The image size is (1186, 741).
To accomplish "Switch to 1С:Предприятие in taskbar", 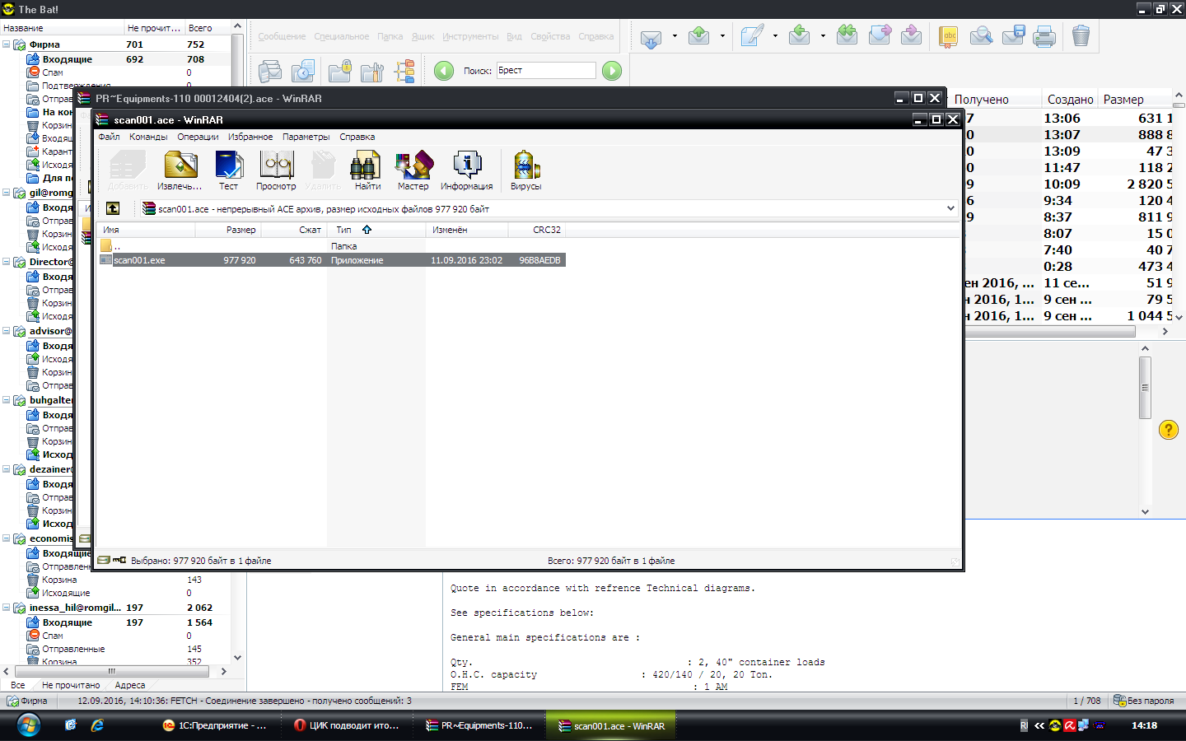I will [x=214, y=725].
